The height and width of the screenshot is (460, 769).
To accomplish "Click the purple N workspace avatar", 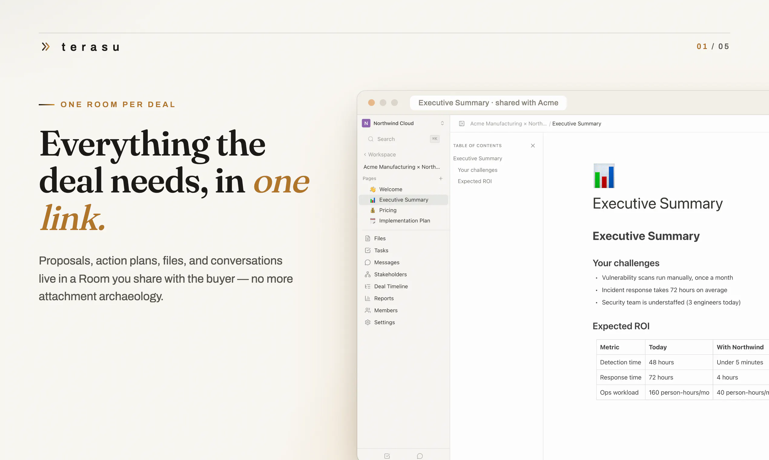I will (x=366, y=123).
